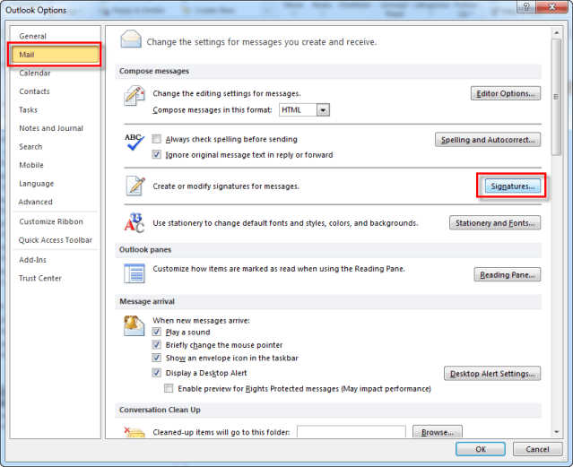Click the message arrival bell icon
This screenshot has width=573, height=467.
coord(135,323)
